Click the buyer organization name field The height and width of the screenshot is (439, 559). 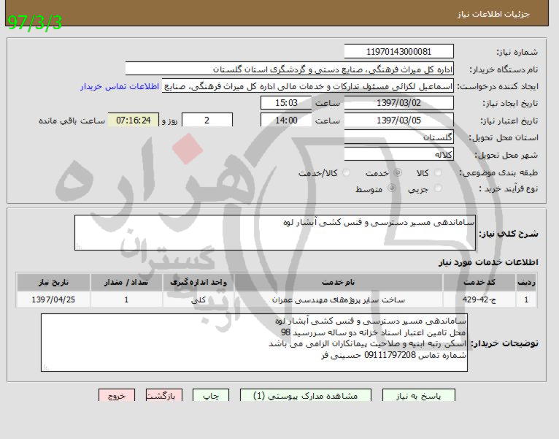[290, 69]
